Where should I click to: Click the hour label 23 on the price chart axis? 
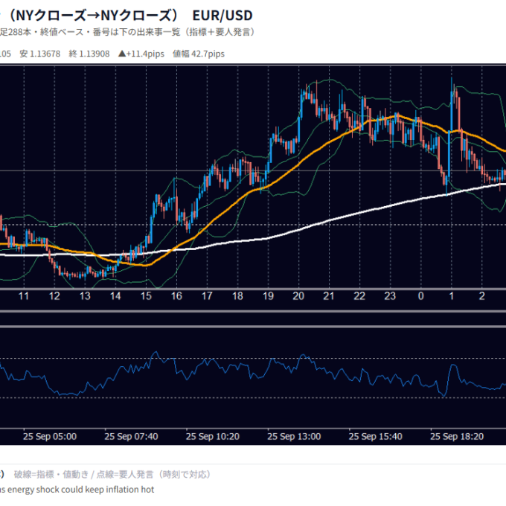(390, 296)
